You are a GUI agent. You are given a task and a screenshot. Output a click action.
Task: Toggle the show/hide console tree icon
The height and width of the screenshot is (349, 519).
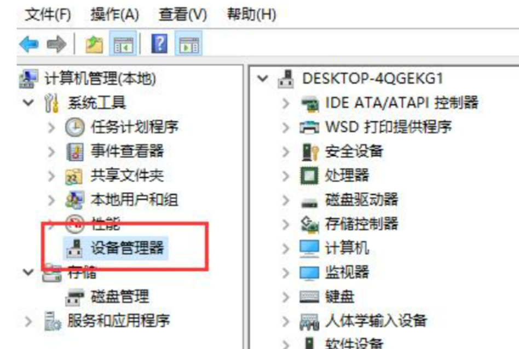[x=123, y=44]
